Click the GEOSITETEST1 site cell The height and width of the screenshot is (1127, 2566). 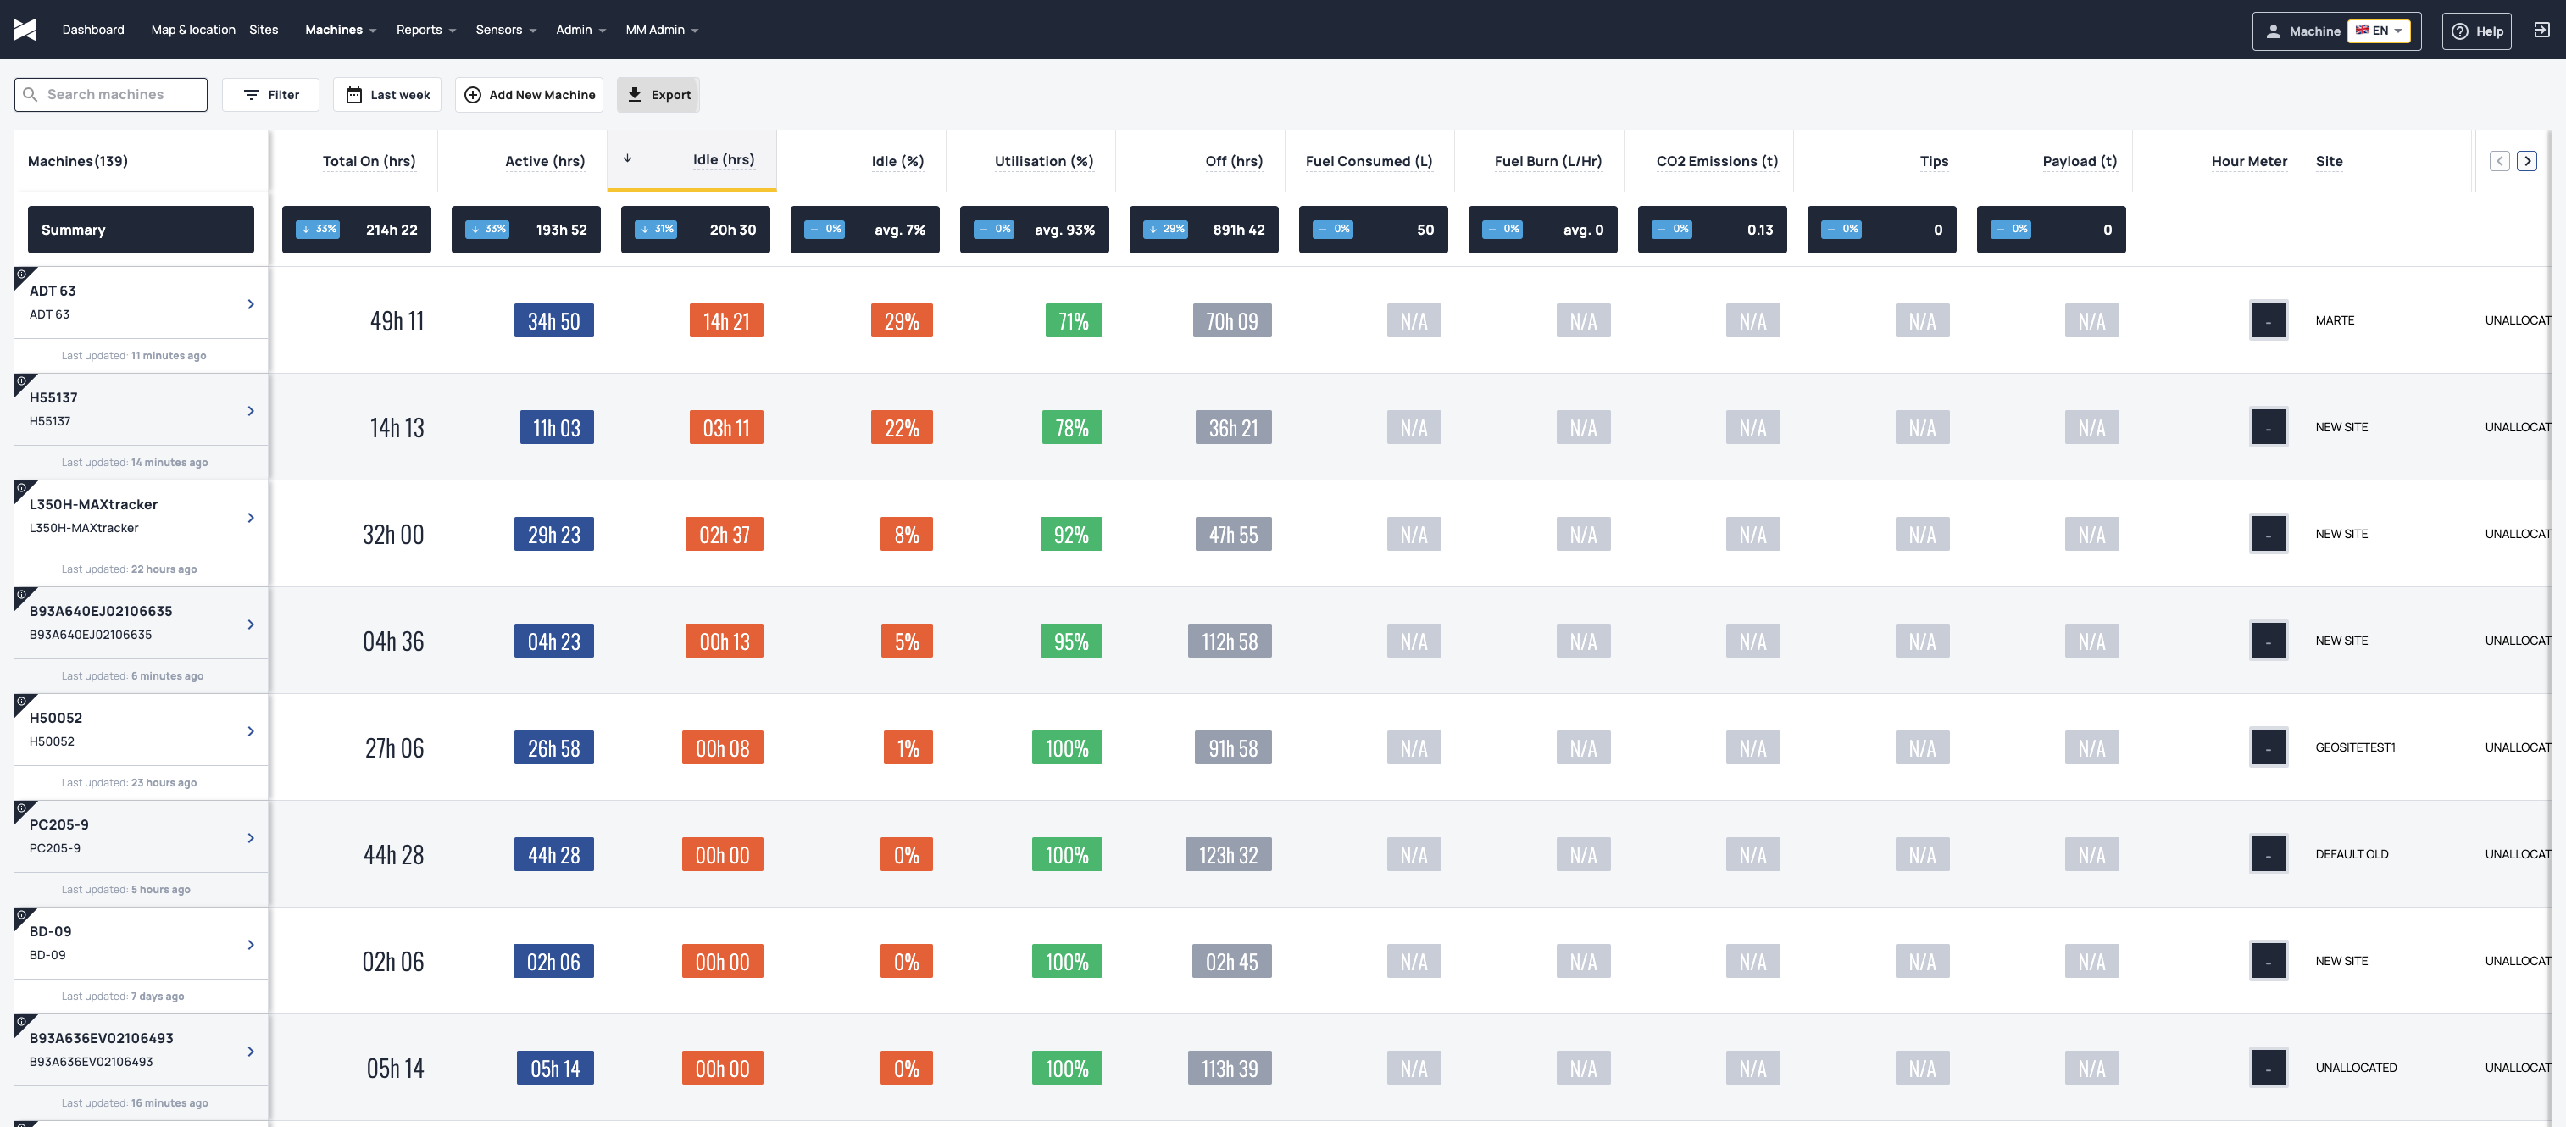point(2355,747)
